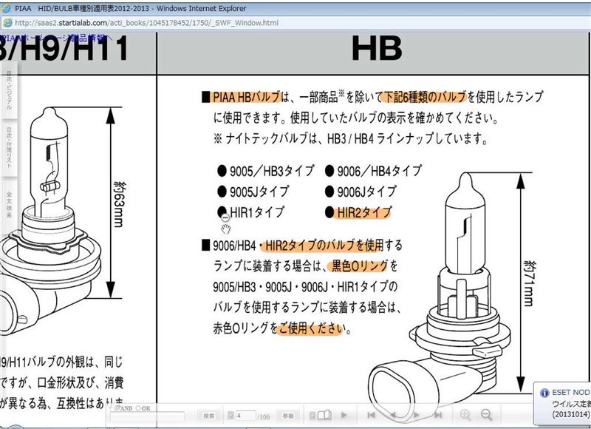591x429 pixels.
Task: Click the page number field showing 4
Action: point(245,416)
